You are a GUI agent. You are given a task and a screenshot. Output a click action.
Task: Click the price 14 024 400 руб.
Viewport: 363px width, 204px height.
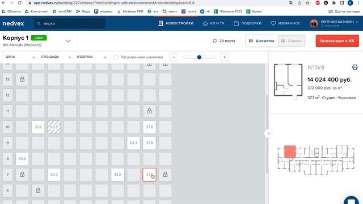coord(330,80)
